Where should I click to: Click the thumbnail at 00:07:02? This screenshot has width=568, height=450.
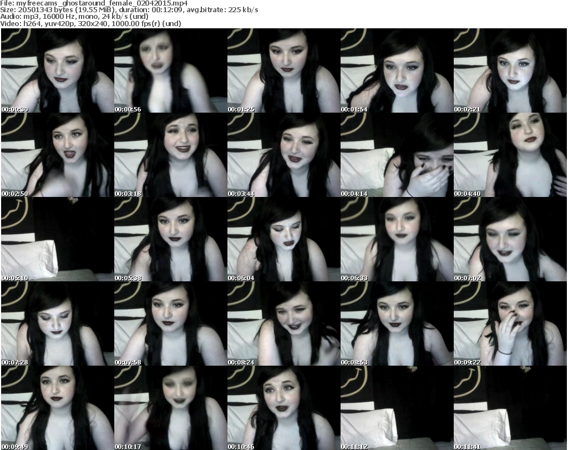pos(510,239)
